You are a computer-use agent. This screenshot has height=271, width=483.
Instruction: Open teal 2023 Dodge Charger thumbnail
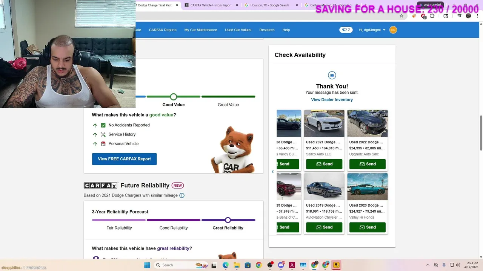(367, 187)
